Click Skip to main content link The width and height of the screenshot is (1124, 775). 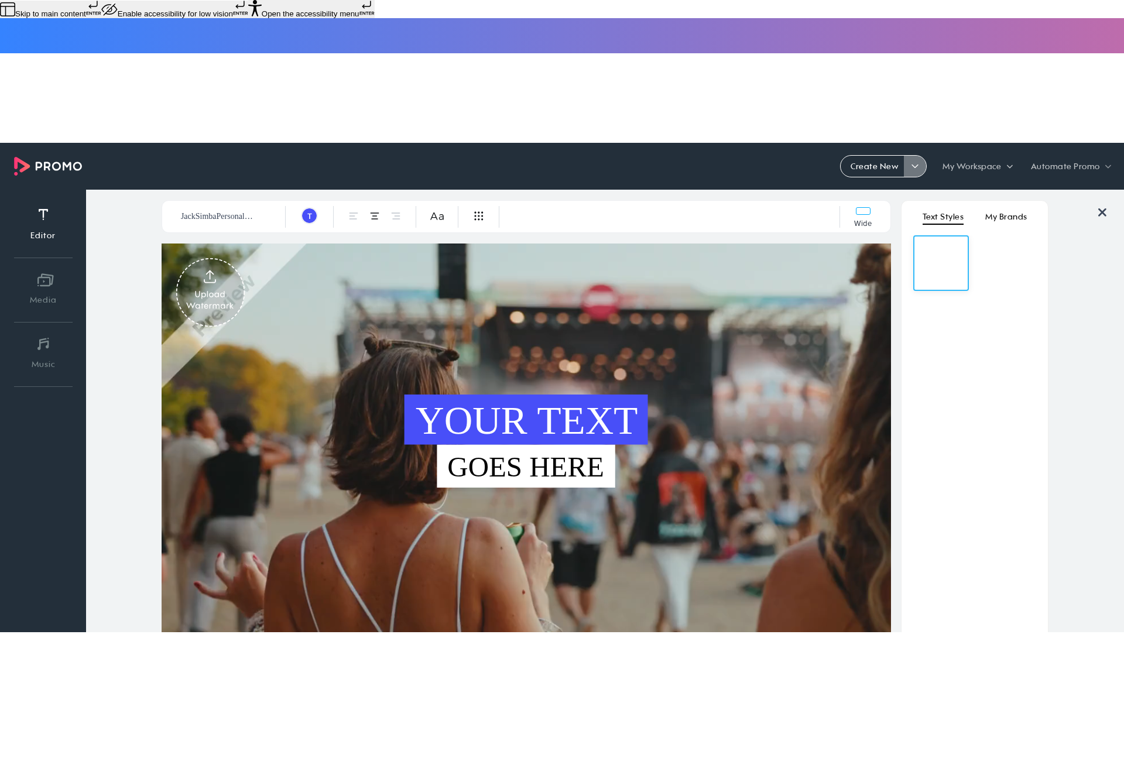[50, 10]
